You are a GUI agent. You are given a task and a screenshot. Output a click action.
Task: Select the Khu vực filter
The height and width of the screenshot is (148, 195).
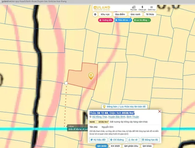click(x=105, y=14)
